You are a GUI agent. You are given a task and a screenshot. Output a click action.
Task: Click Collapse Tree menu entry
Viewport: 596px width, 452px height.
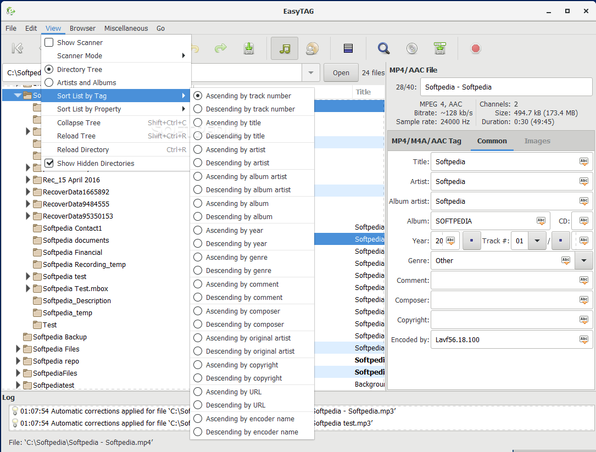116,123
